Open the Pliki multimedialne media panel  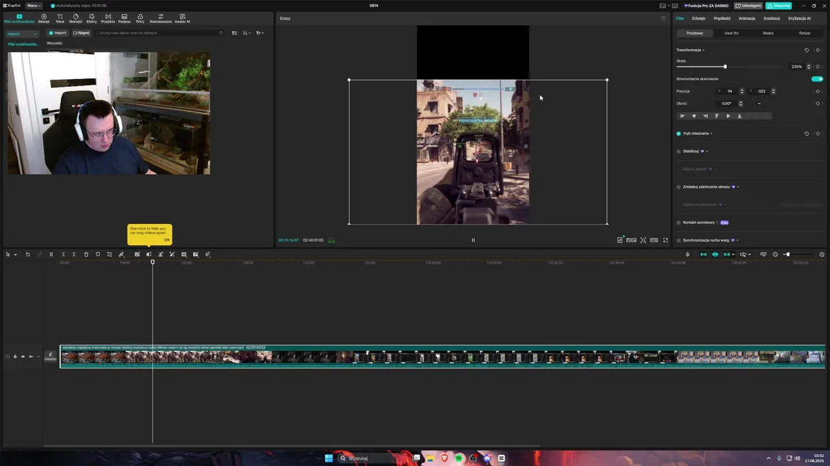pos(19,18)
